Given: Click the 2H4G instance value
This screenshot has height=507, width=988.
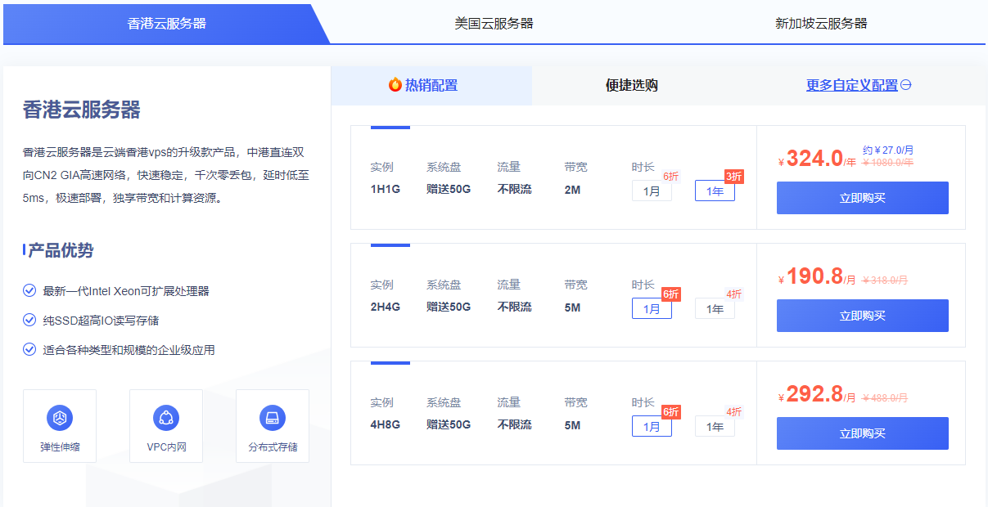Looking at the screenshot, I should tap(384, 307).
